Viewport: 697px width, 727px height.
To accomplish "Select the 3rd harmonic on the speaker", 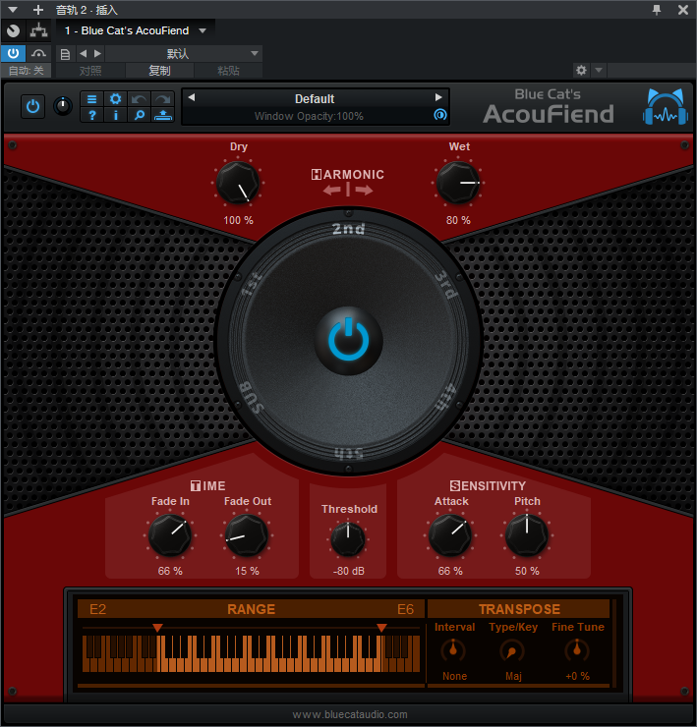I will click(x=446, y=285).
